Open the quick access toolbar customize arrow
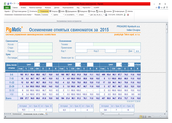The height and width of the screenshot is (123, 172). [x=19, y=4]
